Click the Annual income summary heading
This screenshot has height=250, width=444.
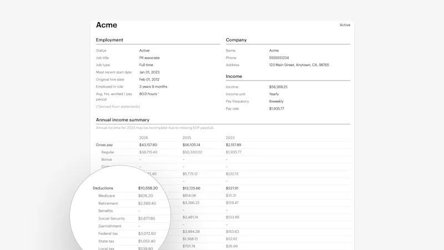pyautogui.click(x=123, y=120)
